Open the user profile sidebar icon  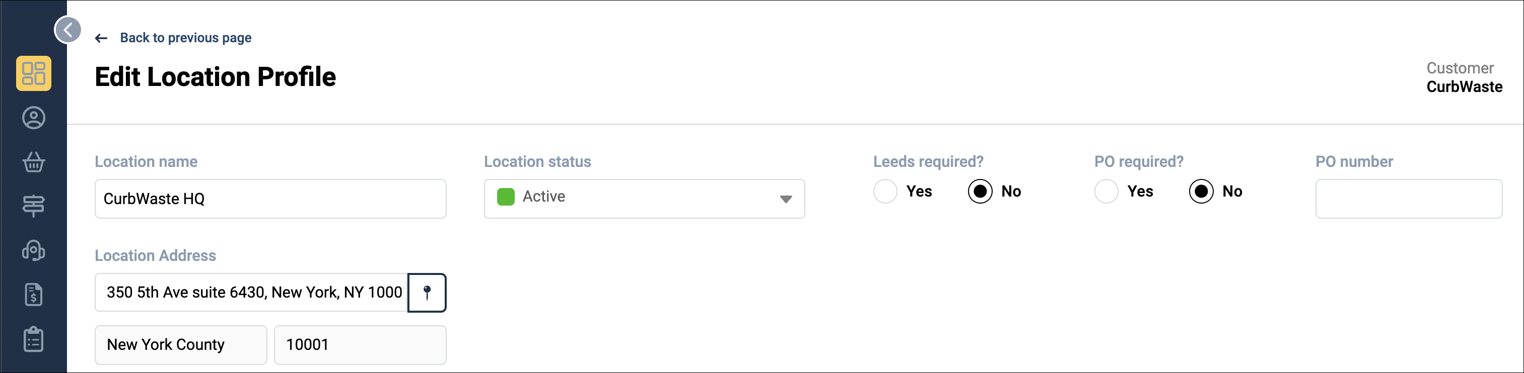pyautogui.click(x=34, y=118)
